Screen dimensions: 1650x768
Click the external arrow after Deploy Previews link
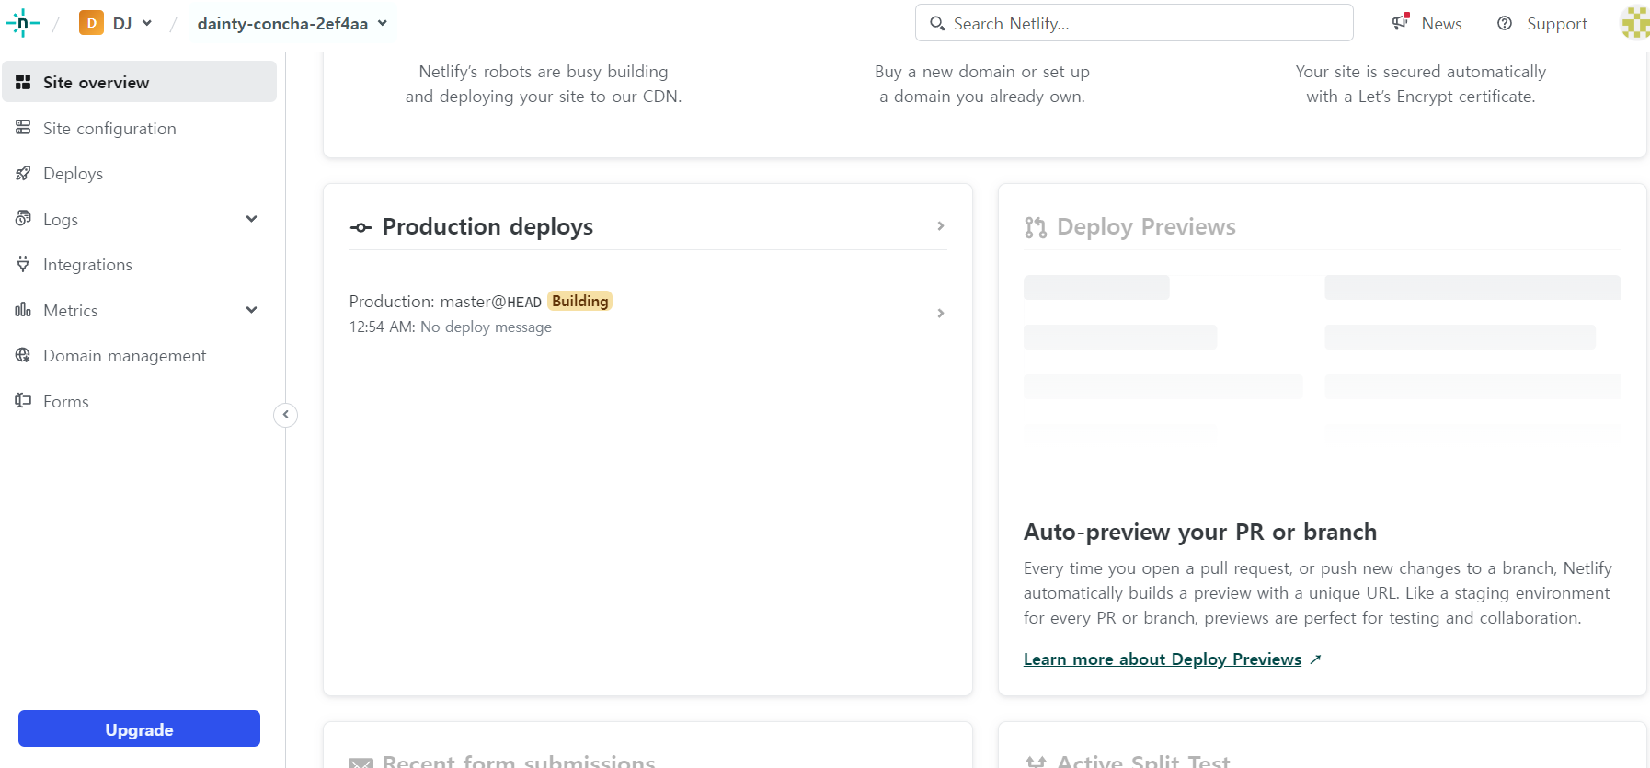[x=1315, y=659]
